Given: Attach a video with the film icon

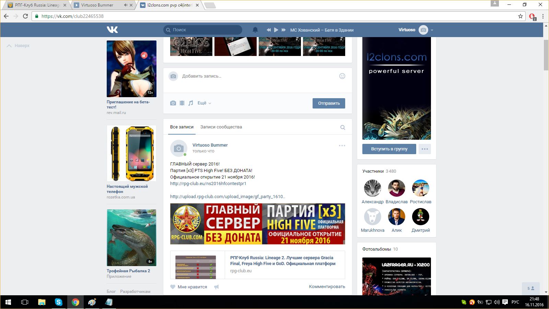Looking at the screenshot, I should point(182,103).
